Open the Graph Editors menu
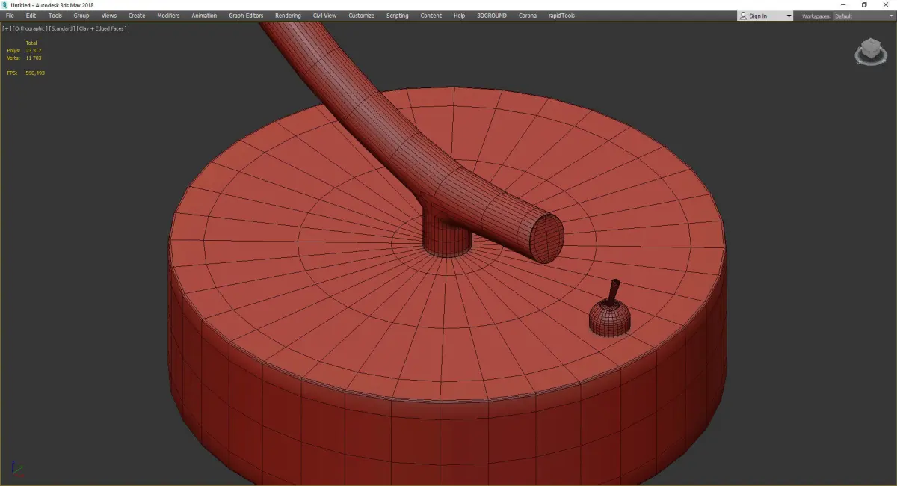Viewport: 897px width, 486px height. 246,16
